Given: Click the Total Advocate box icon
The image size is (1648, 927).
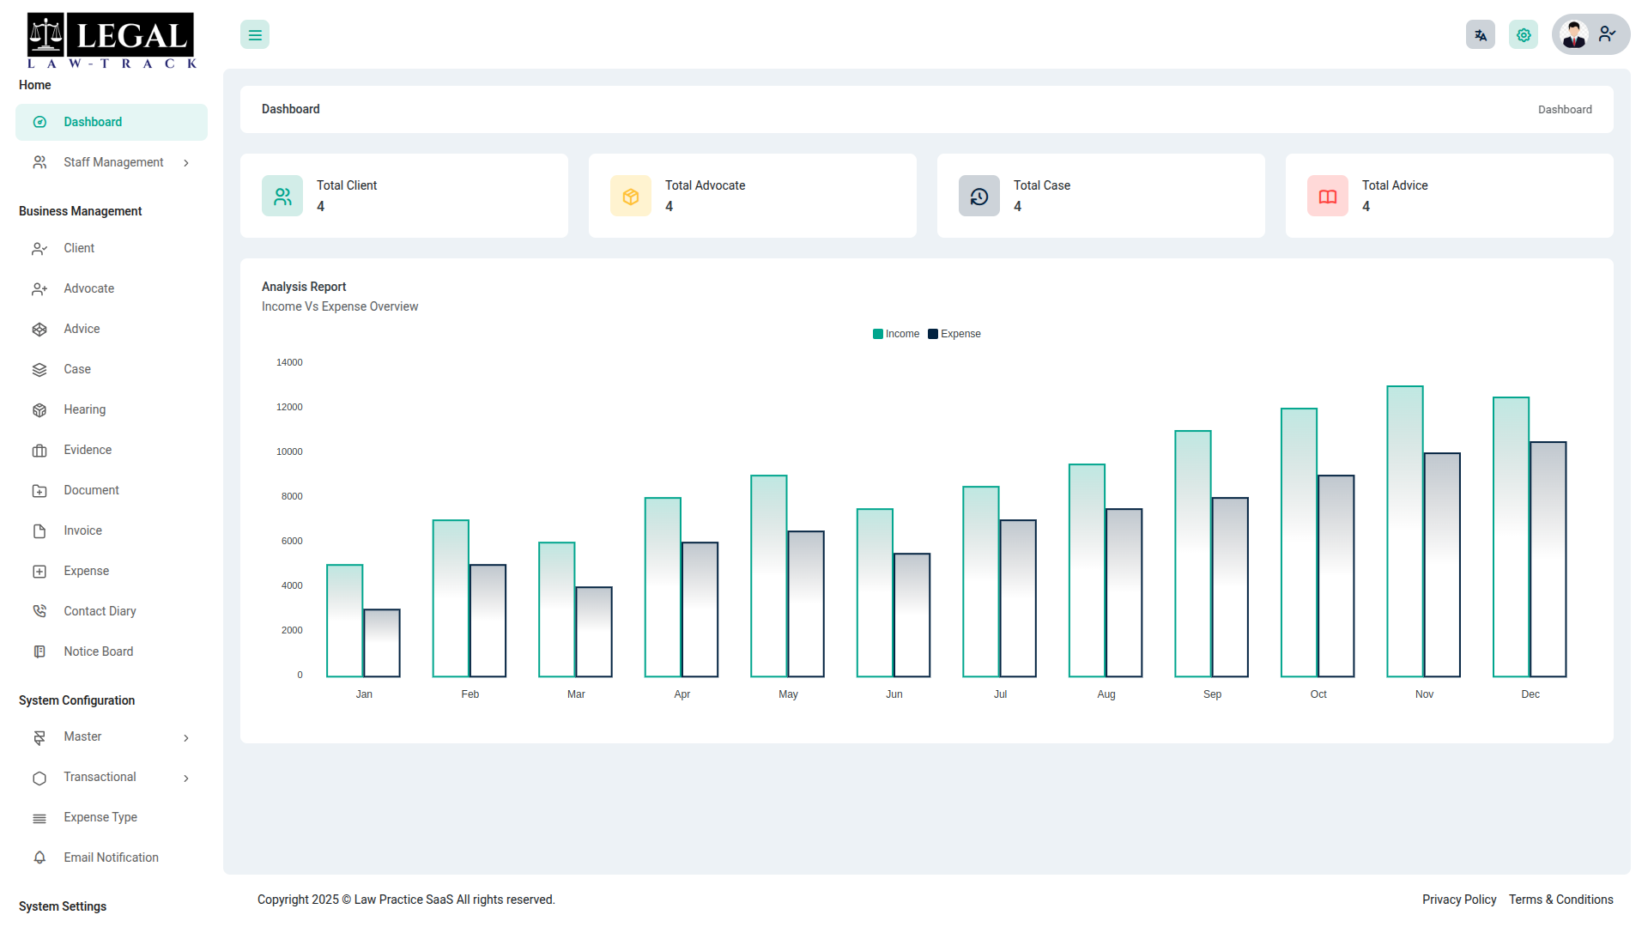Looking at the screenshot, I should point(631,197).
